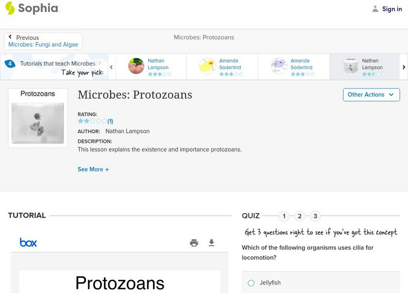Open Microbes: Fungi and Algae link
Screen dimensions: 408x293
(43, 45)
